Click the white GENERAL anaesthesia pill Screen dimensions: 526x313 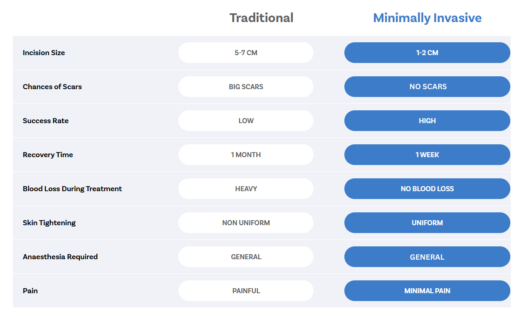click(246, 257)
